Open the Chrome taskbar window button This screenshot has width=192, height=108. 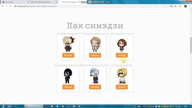34,106
